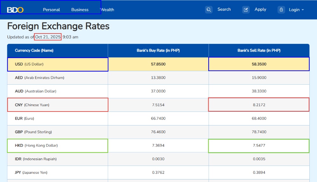Select the Apply text link
The image size is (317, 182).
260,9
